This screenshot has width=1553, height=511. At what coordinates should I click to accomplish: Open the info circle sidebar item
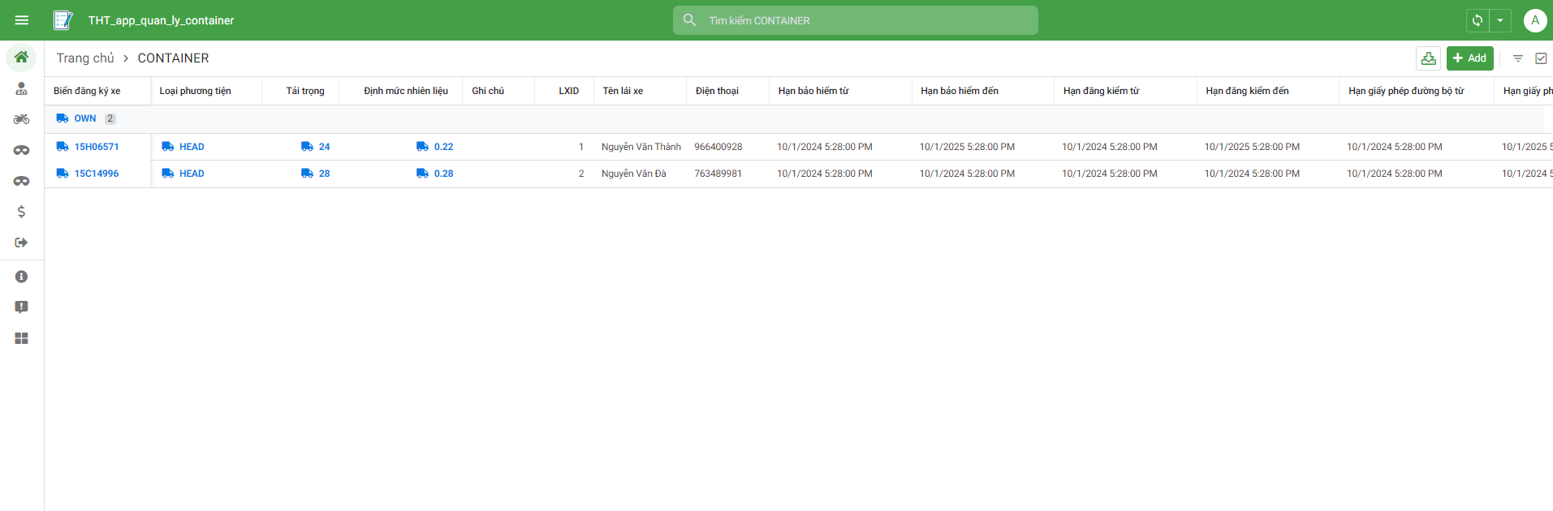(x=22, y=277)
